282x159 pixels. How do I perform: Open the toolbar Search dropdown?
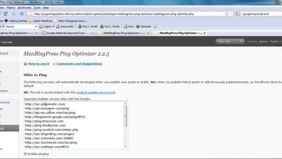click(36, 26)
